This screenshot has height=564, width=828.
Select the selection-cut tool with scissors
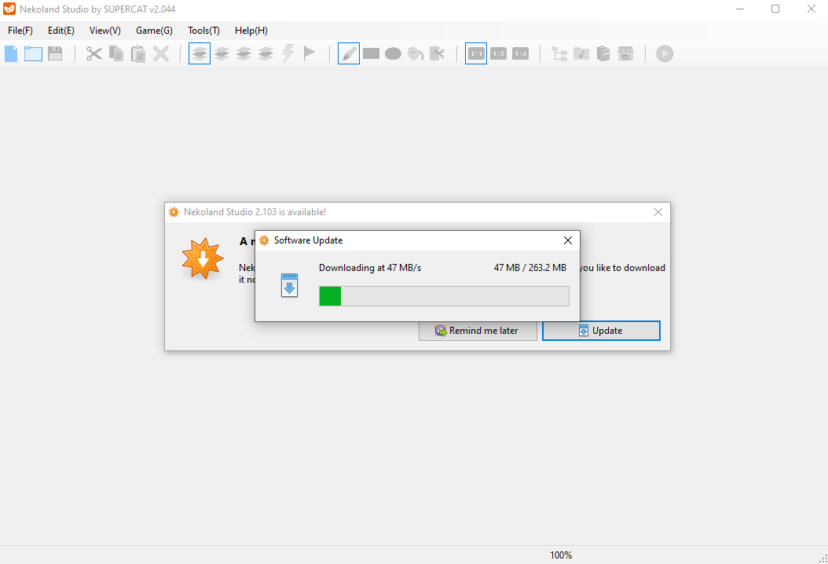click(x=438, y=53)
